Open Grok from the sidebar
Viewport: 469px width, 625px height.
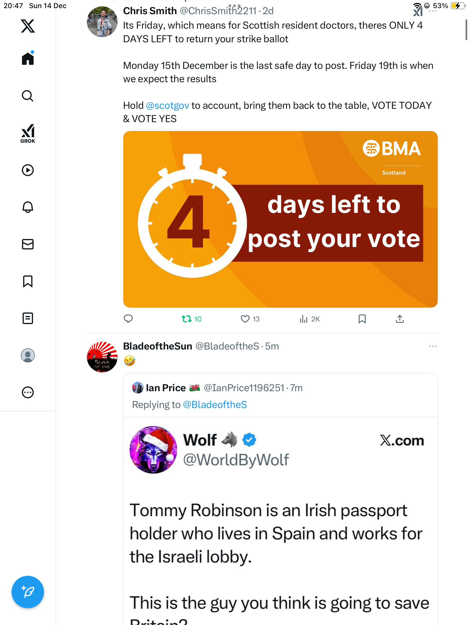pos(28,133)
